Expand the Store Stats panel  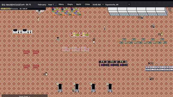25,96
